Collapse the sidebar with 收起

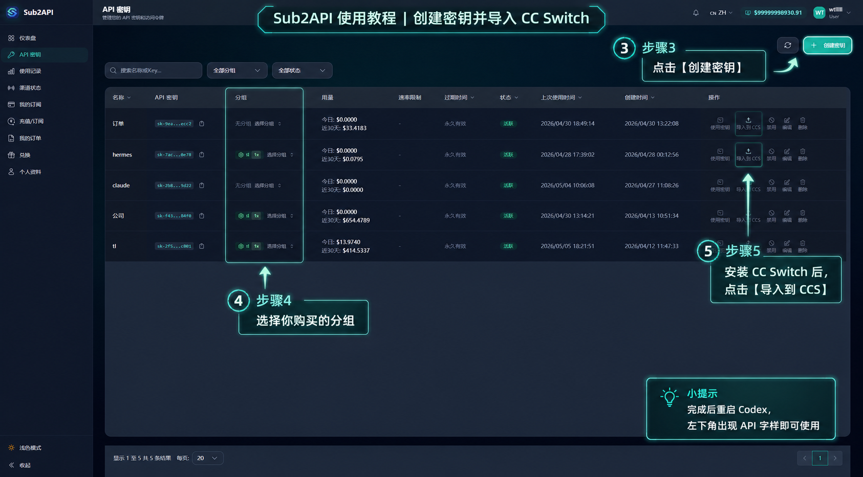pyautogui.click(x=20, y=465)
